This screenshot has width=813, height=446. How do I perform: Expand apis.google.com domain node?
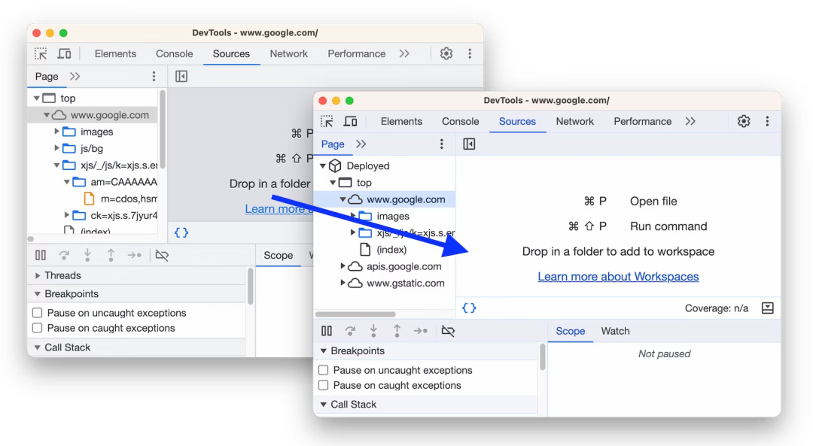coord(343,266)
